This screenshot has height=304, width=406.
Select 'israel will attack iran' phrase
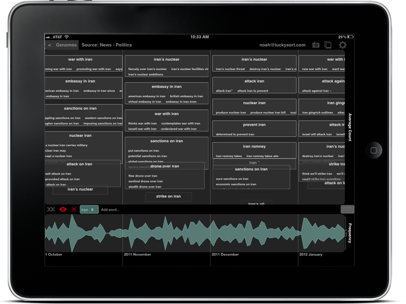(317, 134)
